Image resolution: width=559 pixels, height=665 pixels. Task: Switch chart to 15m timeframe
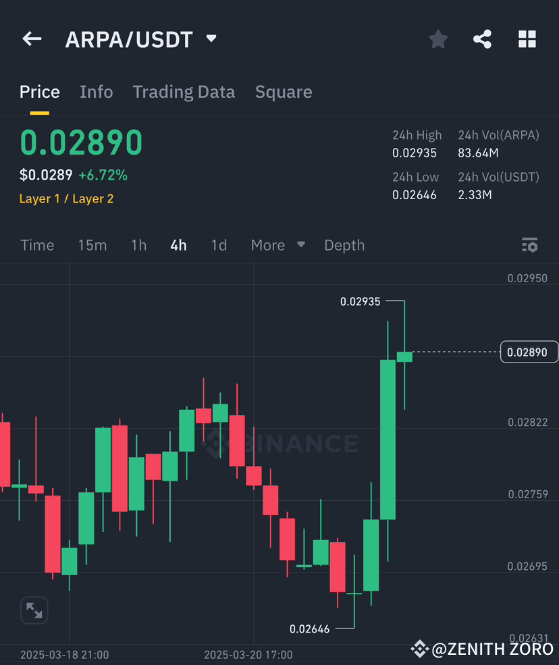click(92, 245)
